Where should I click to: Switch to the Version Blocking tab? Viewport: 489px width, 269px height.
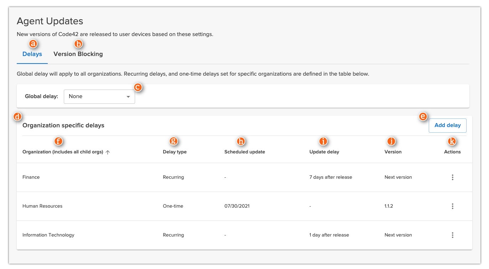pos(78,54)
